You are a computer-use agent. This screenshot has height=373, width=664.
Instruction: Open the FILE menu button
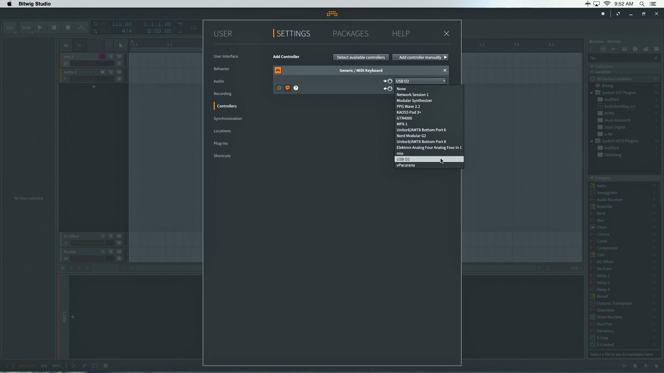click(x=10, y=28)
